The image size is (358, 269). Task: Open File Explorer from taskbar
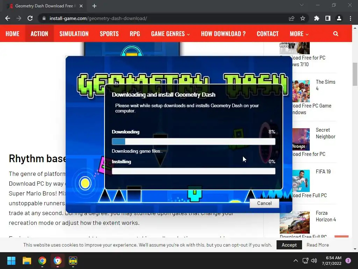[x=27, y=261]
